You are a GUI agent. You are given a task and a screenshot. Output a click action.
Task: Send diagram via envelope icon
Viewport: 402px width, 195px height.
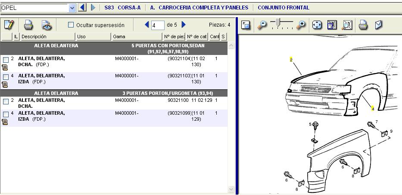pos(378,25)
